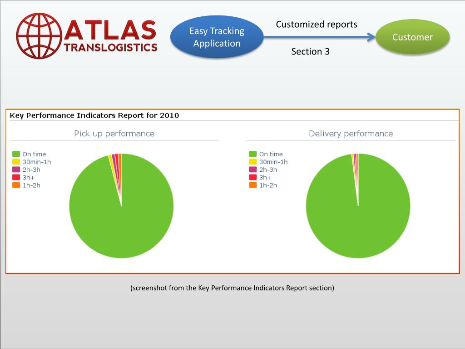Image resolution: width=465 pixels, height=349 pixels.
Task: Click Key Performance Indicators Report for 2010 heading
Action: [94, 115]
